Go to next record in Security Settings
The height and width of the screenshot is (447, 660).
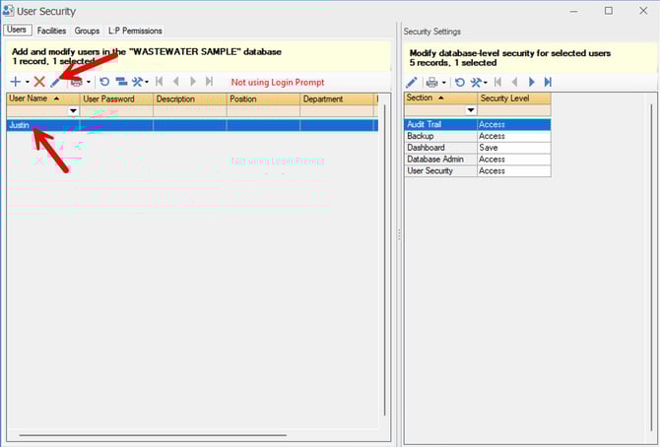532,82
